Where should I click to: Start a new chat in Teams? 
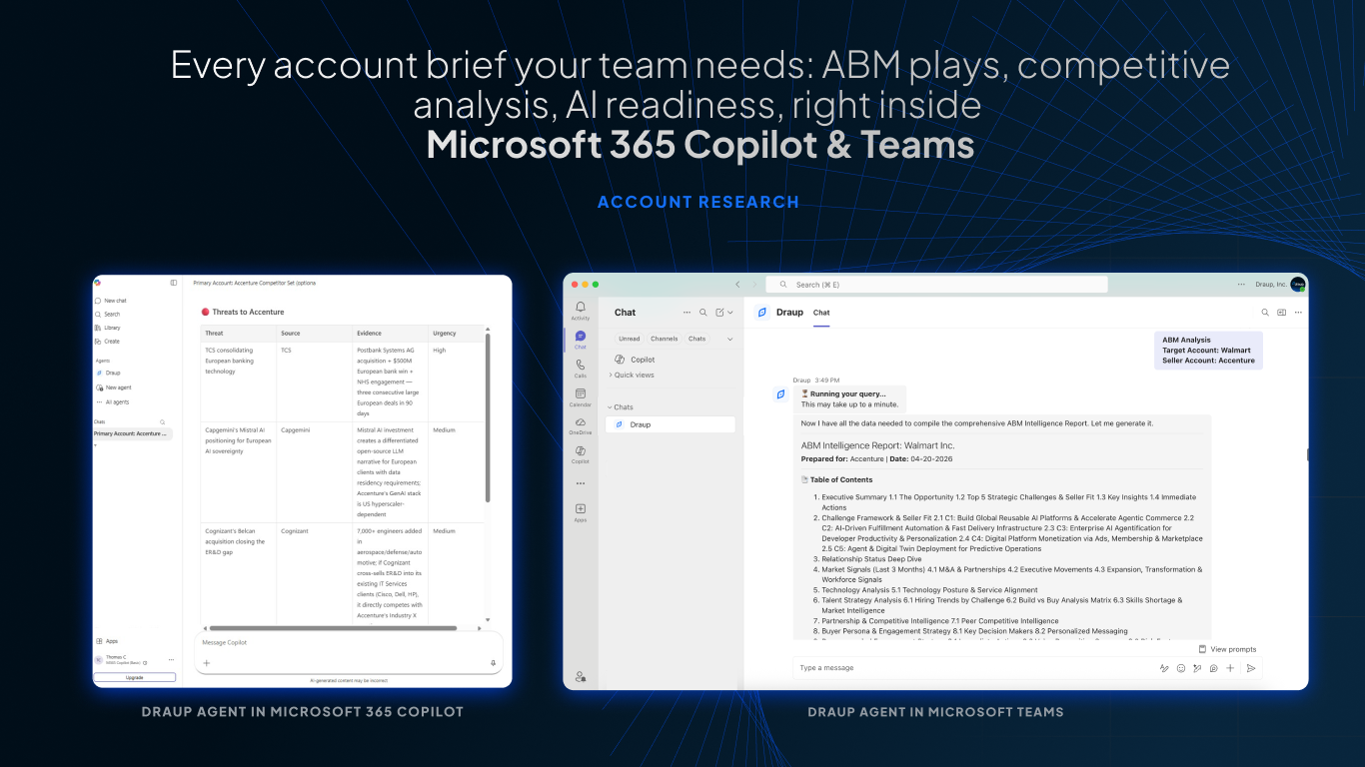719,313
